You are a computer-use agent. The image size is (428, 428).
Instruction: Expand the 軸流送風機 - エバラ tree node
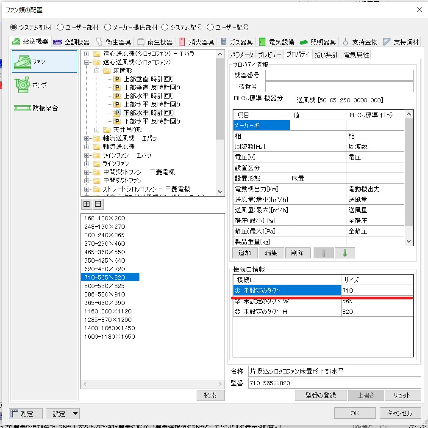pyautogui.click(x=87, y=138)
